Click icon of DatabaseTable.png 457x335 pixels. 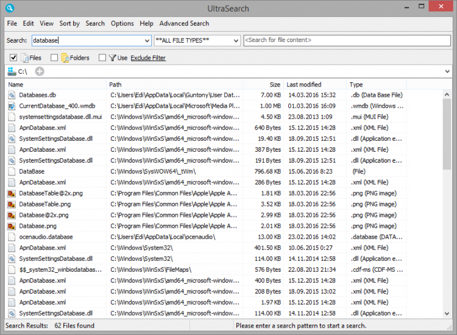[x=12, y=204]
